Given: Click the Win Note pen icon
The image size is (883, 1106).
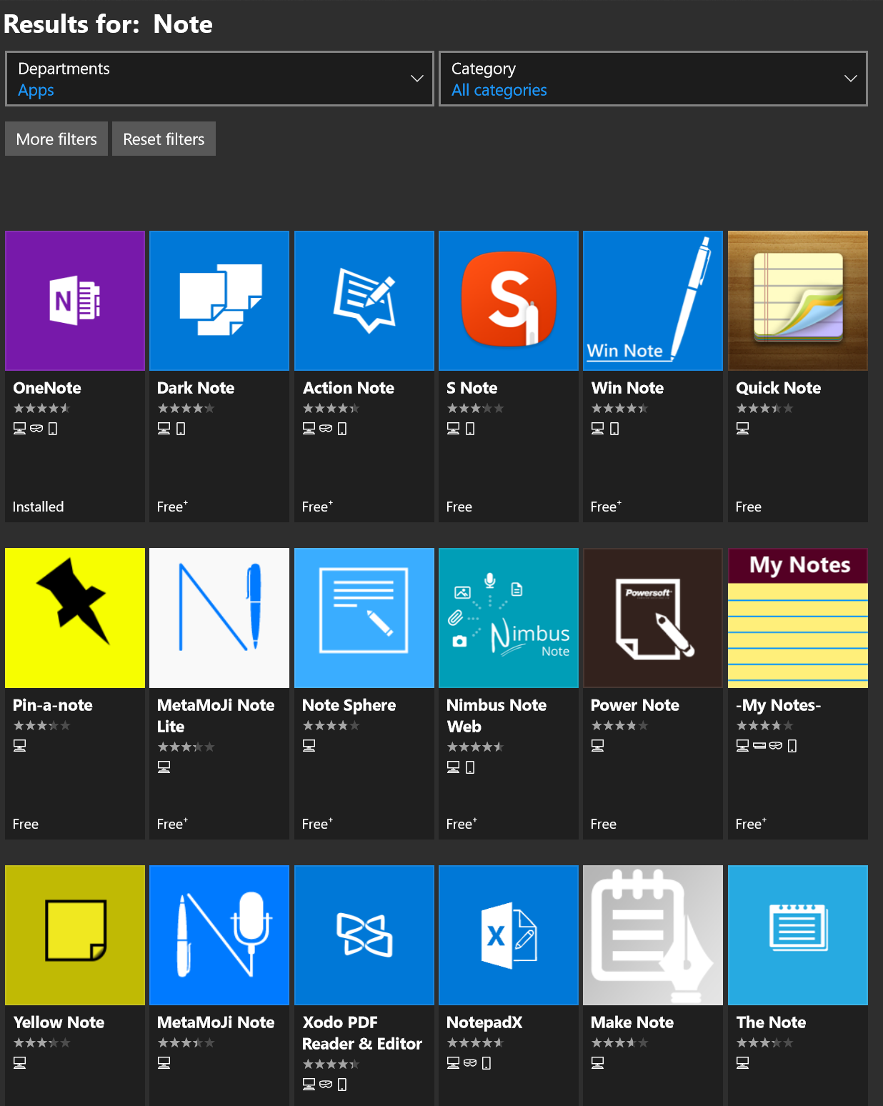Looking at the screenshot, I should 652,300.
